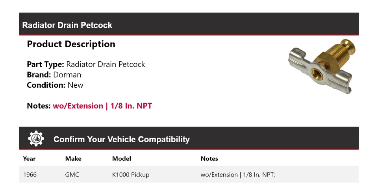This screenshot has height=195, width=378.
Task: Click the Dorman brand name value
Action: click(67, 75)
